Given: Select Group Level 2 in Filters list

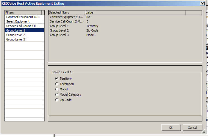Looking at the screenshot, I should pyautogui.click(x=25, y=35).
